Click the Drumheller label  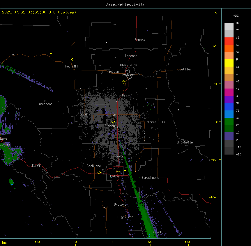(x=186, y=142)
